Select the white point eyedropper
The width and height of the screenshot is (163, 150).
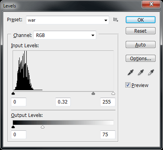[x=151, y=72]
